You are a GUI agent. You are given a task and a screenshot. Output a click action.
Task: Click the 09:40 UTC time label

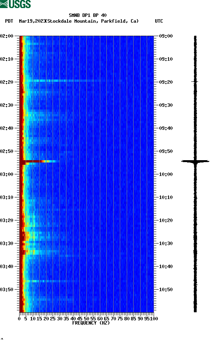point(166,128)
